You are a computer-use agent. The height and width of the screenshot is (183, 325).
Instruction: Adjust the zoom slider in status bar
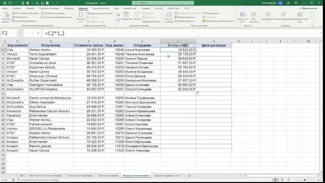pyautogui.click(x=305, y=180)
